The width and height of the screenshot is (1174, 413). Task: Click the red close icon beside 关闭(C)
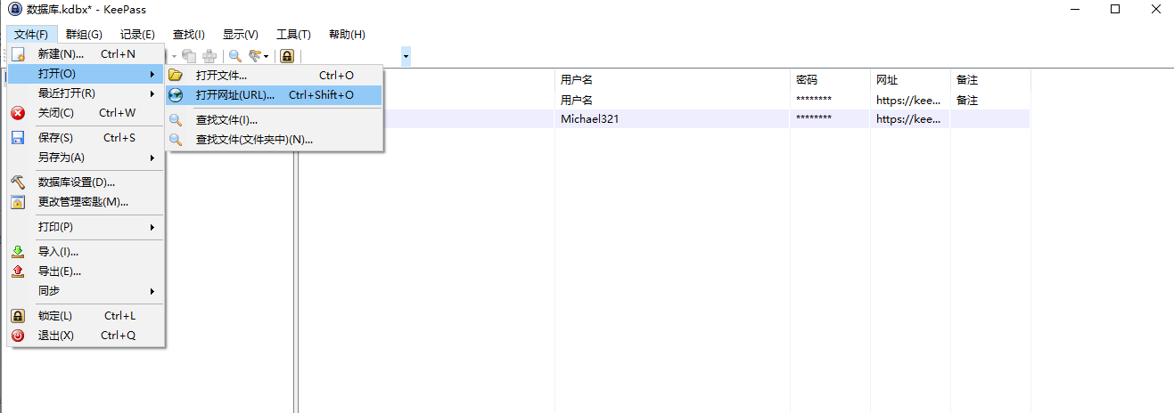coord(18,113)
